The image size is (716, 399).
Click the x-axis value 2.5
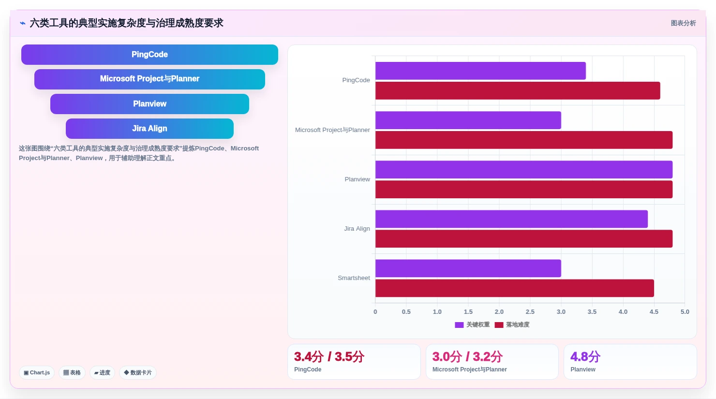(x=530, y=312)
